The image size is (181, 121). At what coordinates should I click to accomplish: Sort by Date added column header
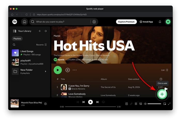(x=134, y=79)
